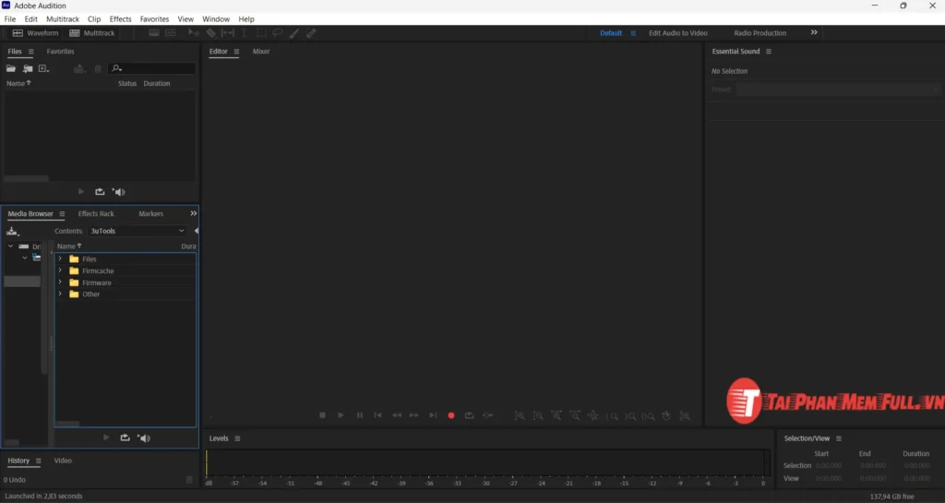Viewport: 945px width, 503px height.
Task: Select the Lasso Selection tool
Action: [277, 33]
